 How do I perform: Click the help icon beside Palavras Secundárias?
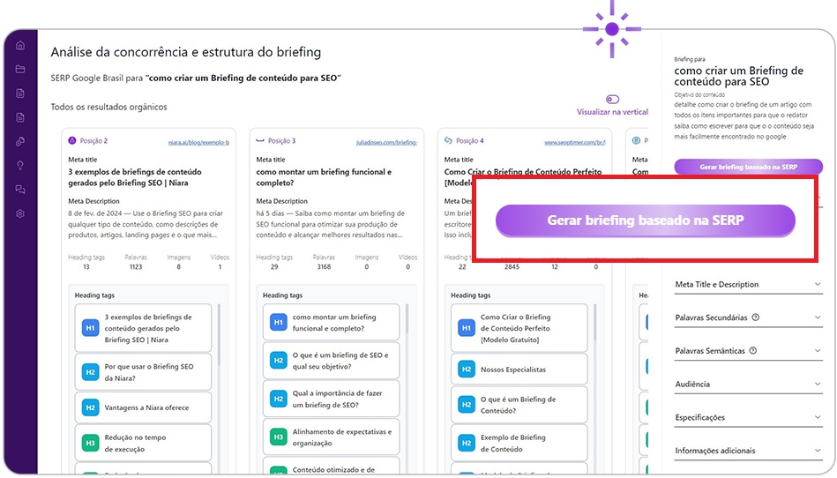click(756, 317)
